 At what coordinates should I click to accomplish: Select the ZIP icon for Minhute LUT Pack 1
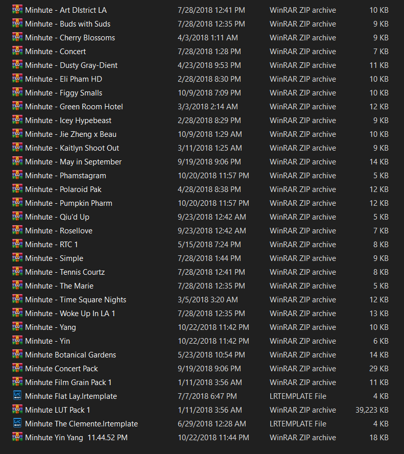(x=17, y=410)
